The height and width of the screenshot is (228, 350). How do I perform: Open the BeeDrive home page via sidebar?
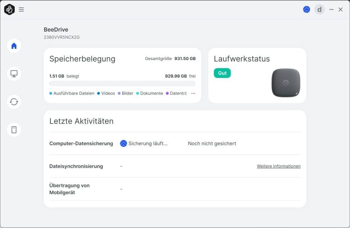[14, 45]
